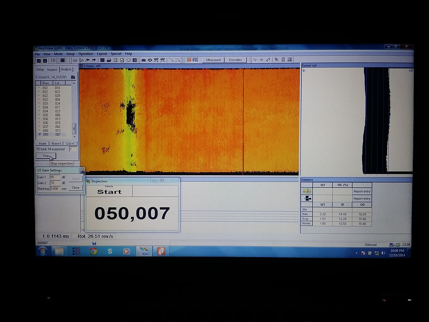Click the C-scan cursor statistics icon

(x=307, y=191)
